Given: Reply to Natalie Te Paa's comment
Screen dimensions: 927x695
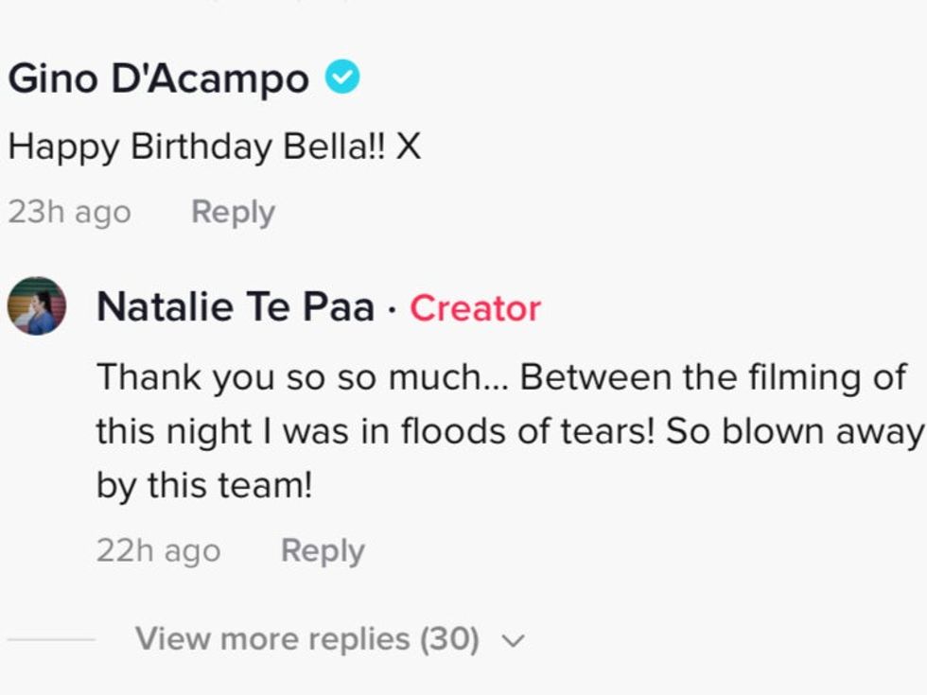Looking at the screenshot, I should 323,550.
